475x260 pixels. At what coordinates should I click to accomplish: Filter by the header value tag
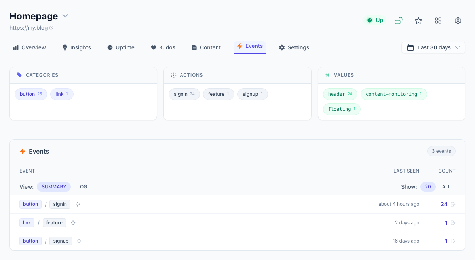[x=340, y=94]
